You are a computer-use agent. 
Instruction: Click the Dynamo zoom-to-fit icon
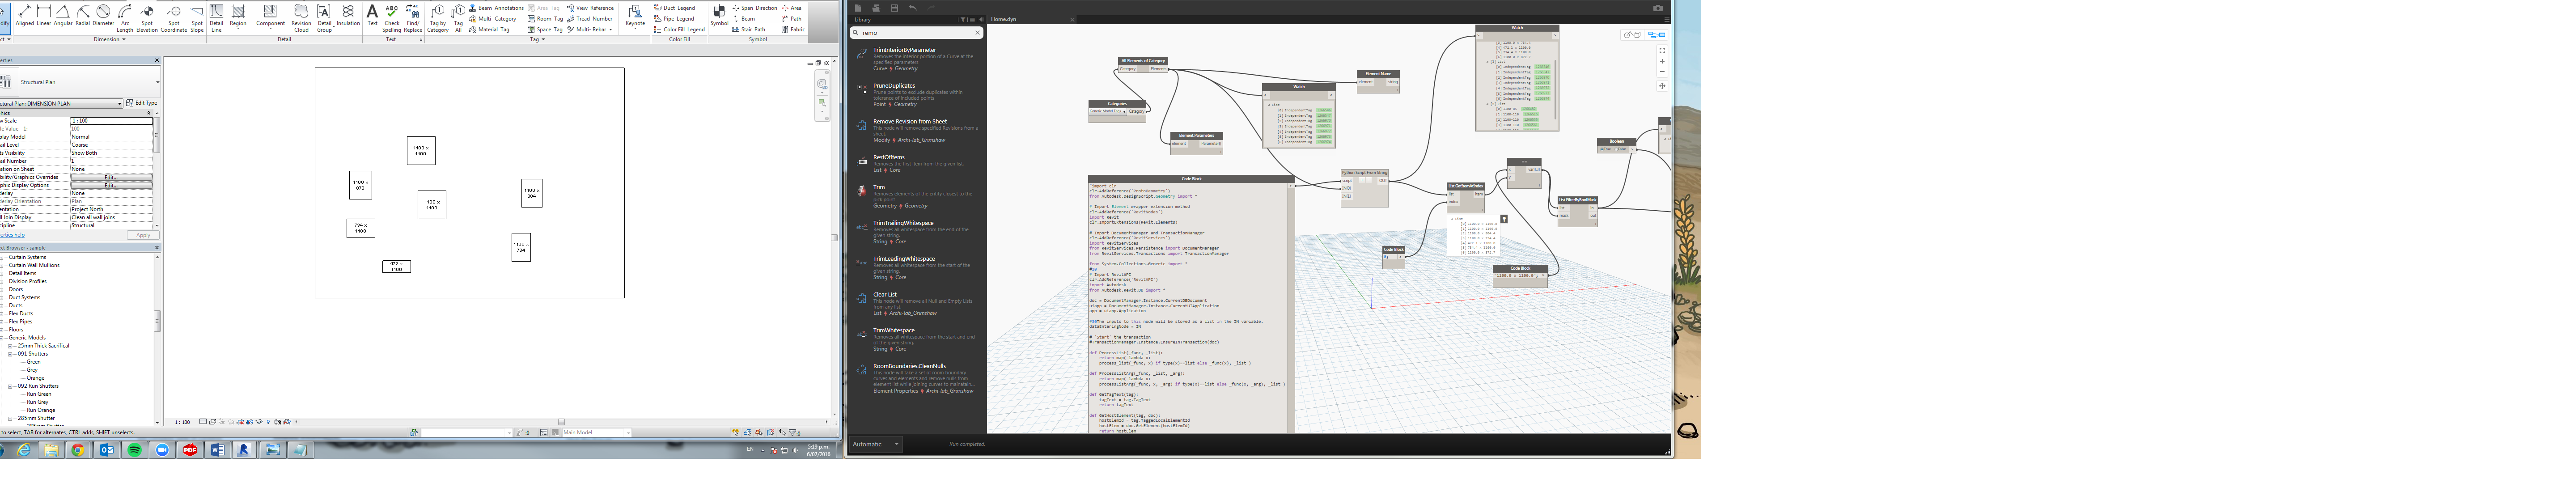pyautogui.click(x=1662, y=50)
